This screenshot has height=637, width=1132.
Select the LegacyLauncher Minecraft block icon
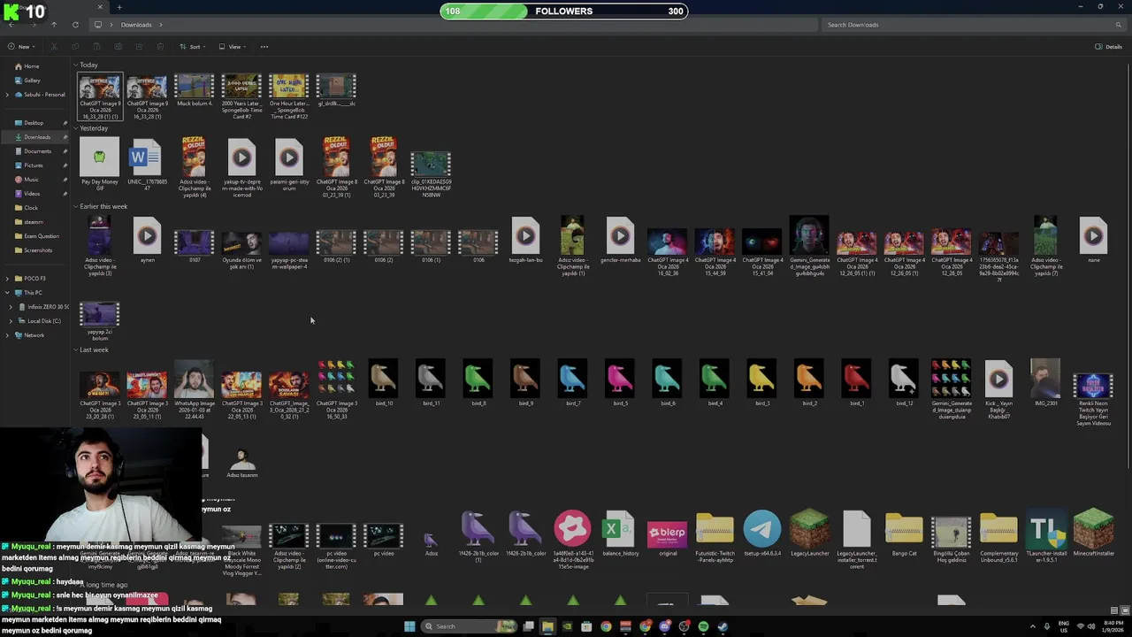tap(809, 533)
